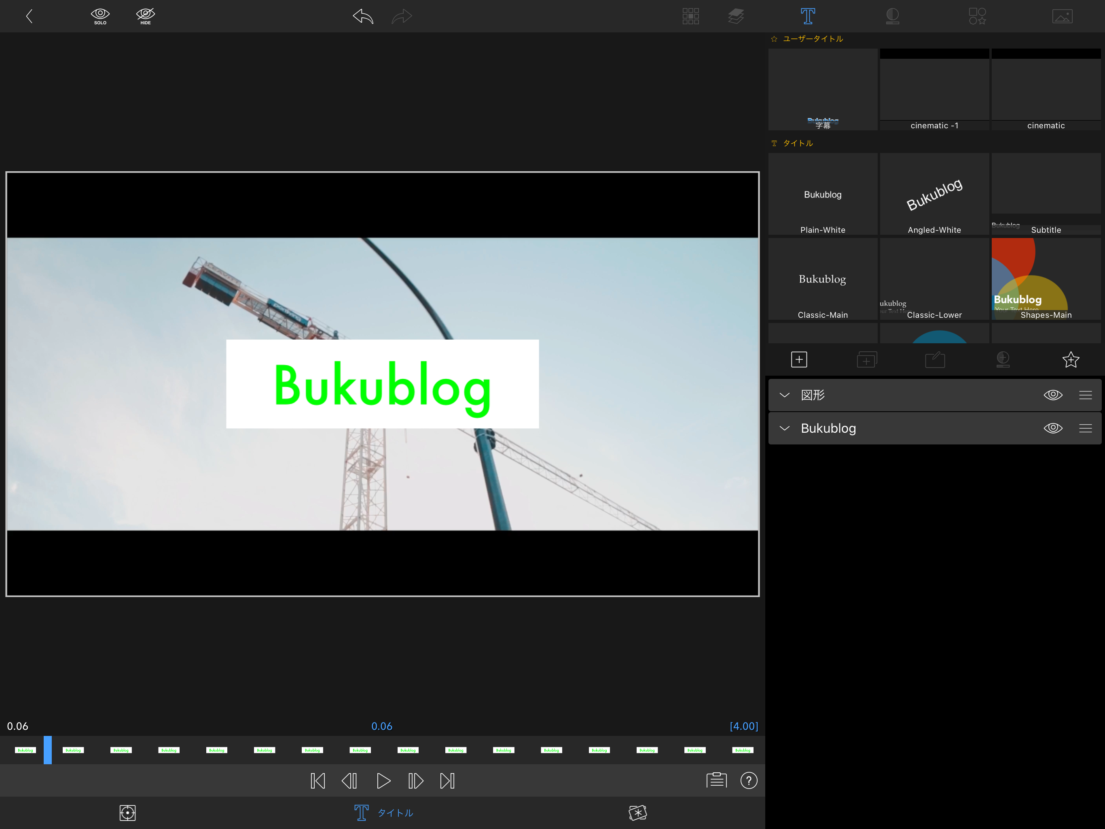The height and width of the screenshot is (829, 1105).
Task: Add a new layer with plus icon
Action: coord(799,359)
